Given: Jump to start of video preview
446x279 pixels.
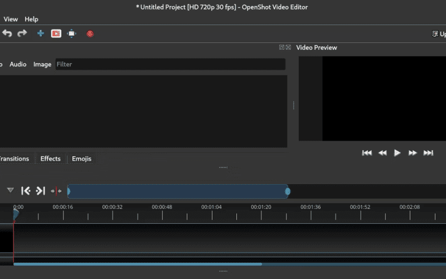Looking at the screenshot, I should [367, 153].
